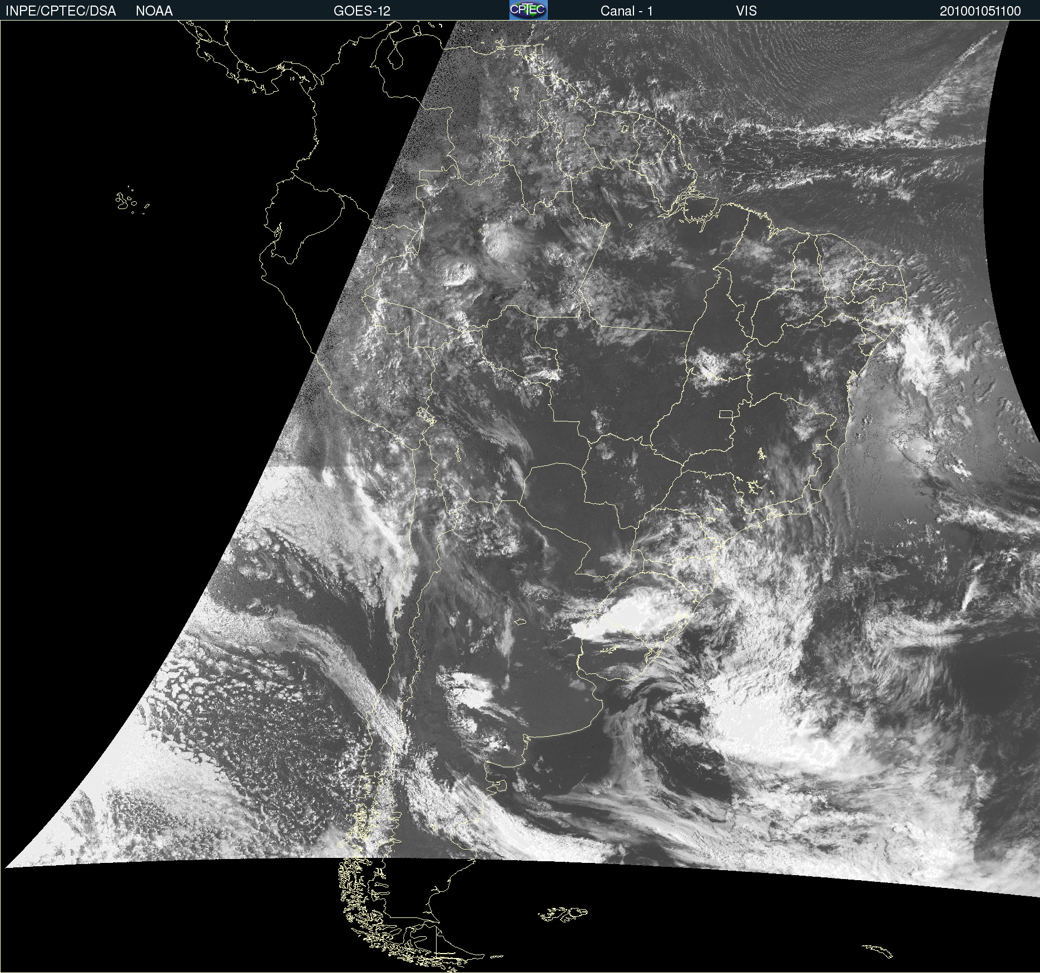Click the GOES-12 satellite label
Screen dimensions: 1040x973
[362, 11]
